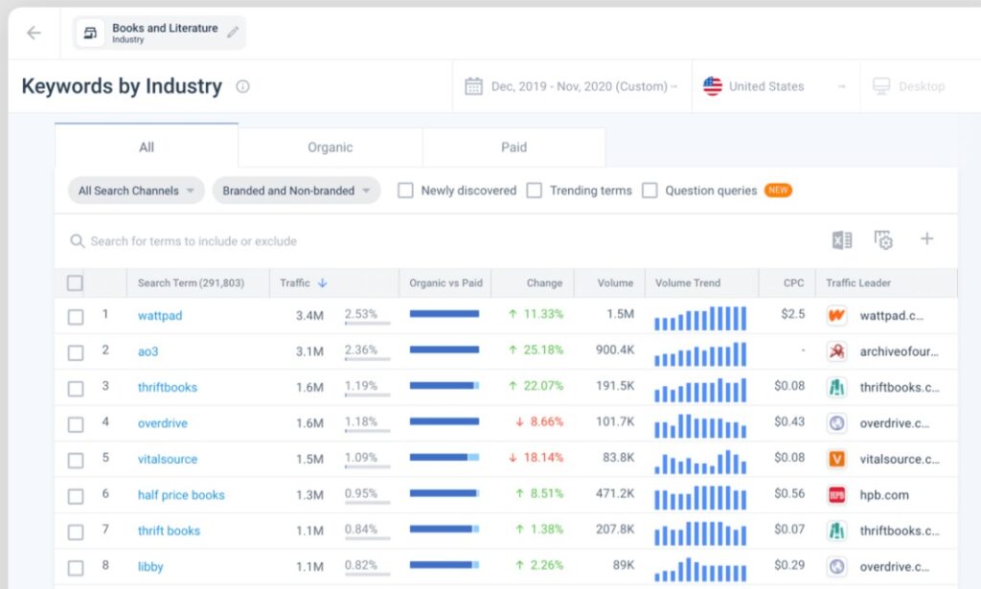
Task: Click the wattpad 2.53% traffic share bar
Action: [x=367, y=324]
